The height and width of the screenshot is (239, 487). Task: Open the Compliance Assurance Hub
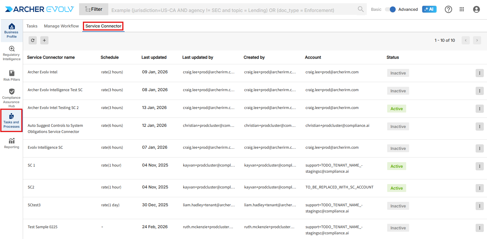[x=12, y=98]
